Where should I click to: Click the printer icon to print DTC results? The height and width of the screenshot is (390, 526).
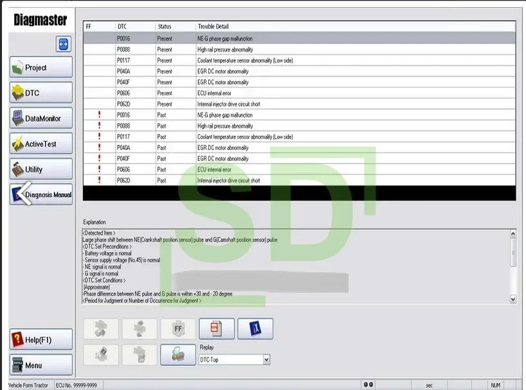pos(177,355)
